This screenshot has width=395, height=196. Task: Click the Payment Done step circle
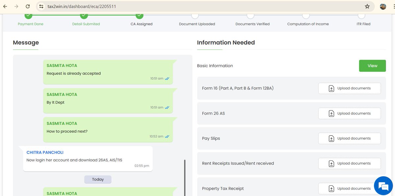pyautogui.click(x=29, y=15)
